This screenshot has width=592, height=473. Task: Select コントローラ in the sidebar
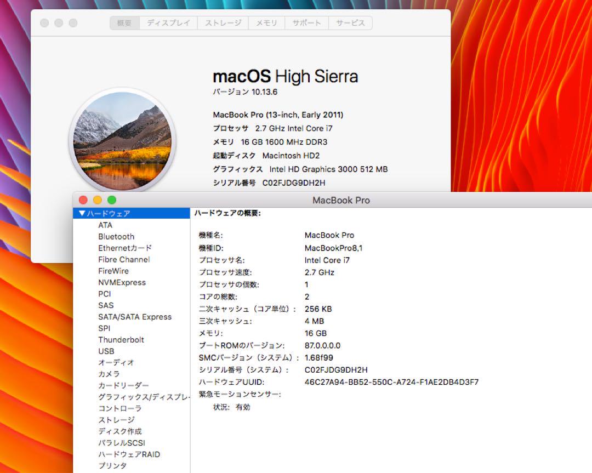coord(120,408)
